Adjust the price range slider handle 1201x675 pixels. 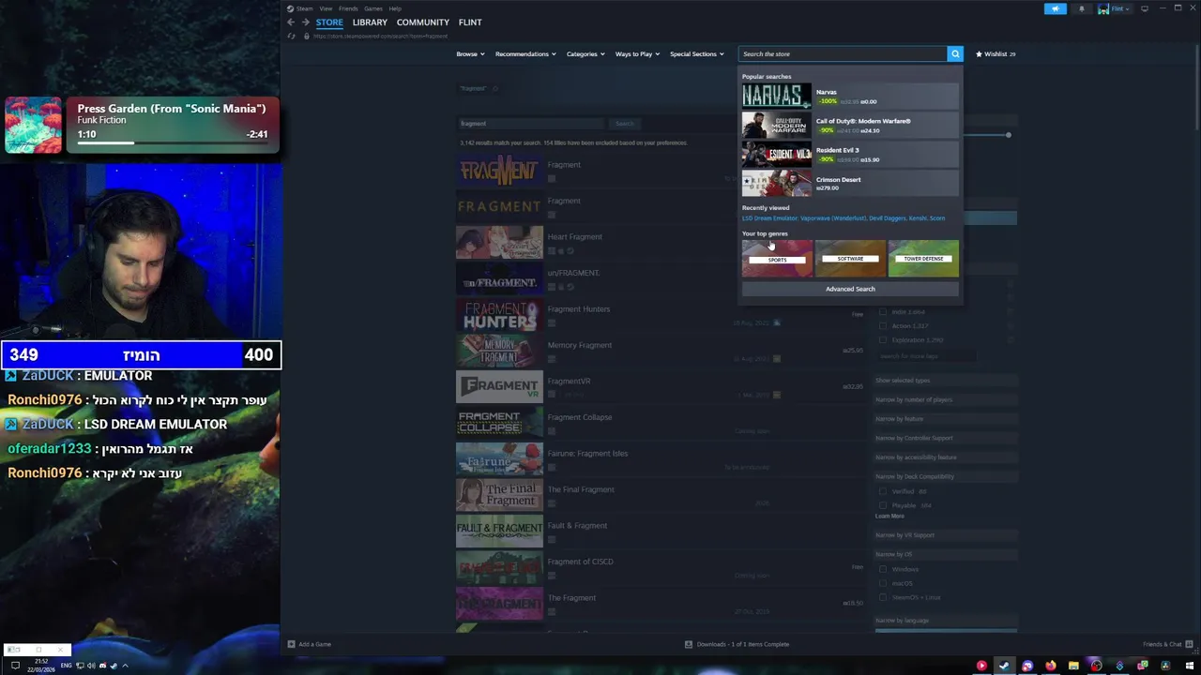[x=1009, y=135]
